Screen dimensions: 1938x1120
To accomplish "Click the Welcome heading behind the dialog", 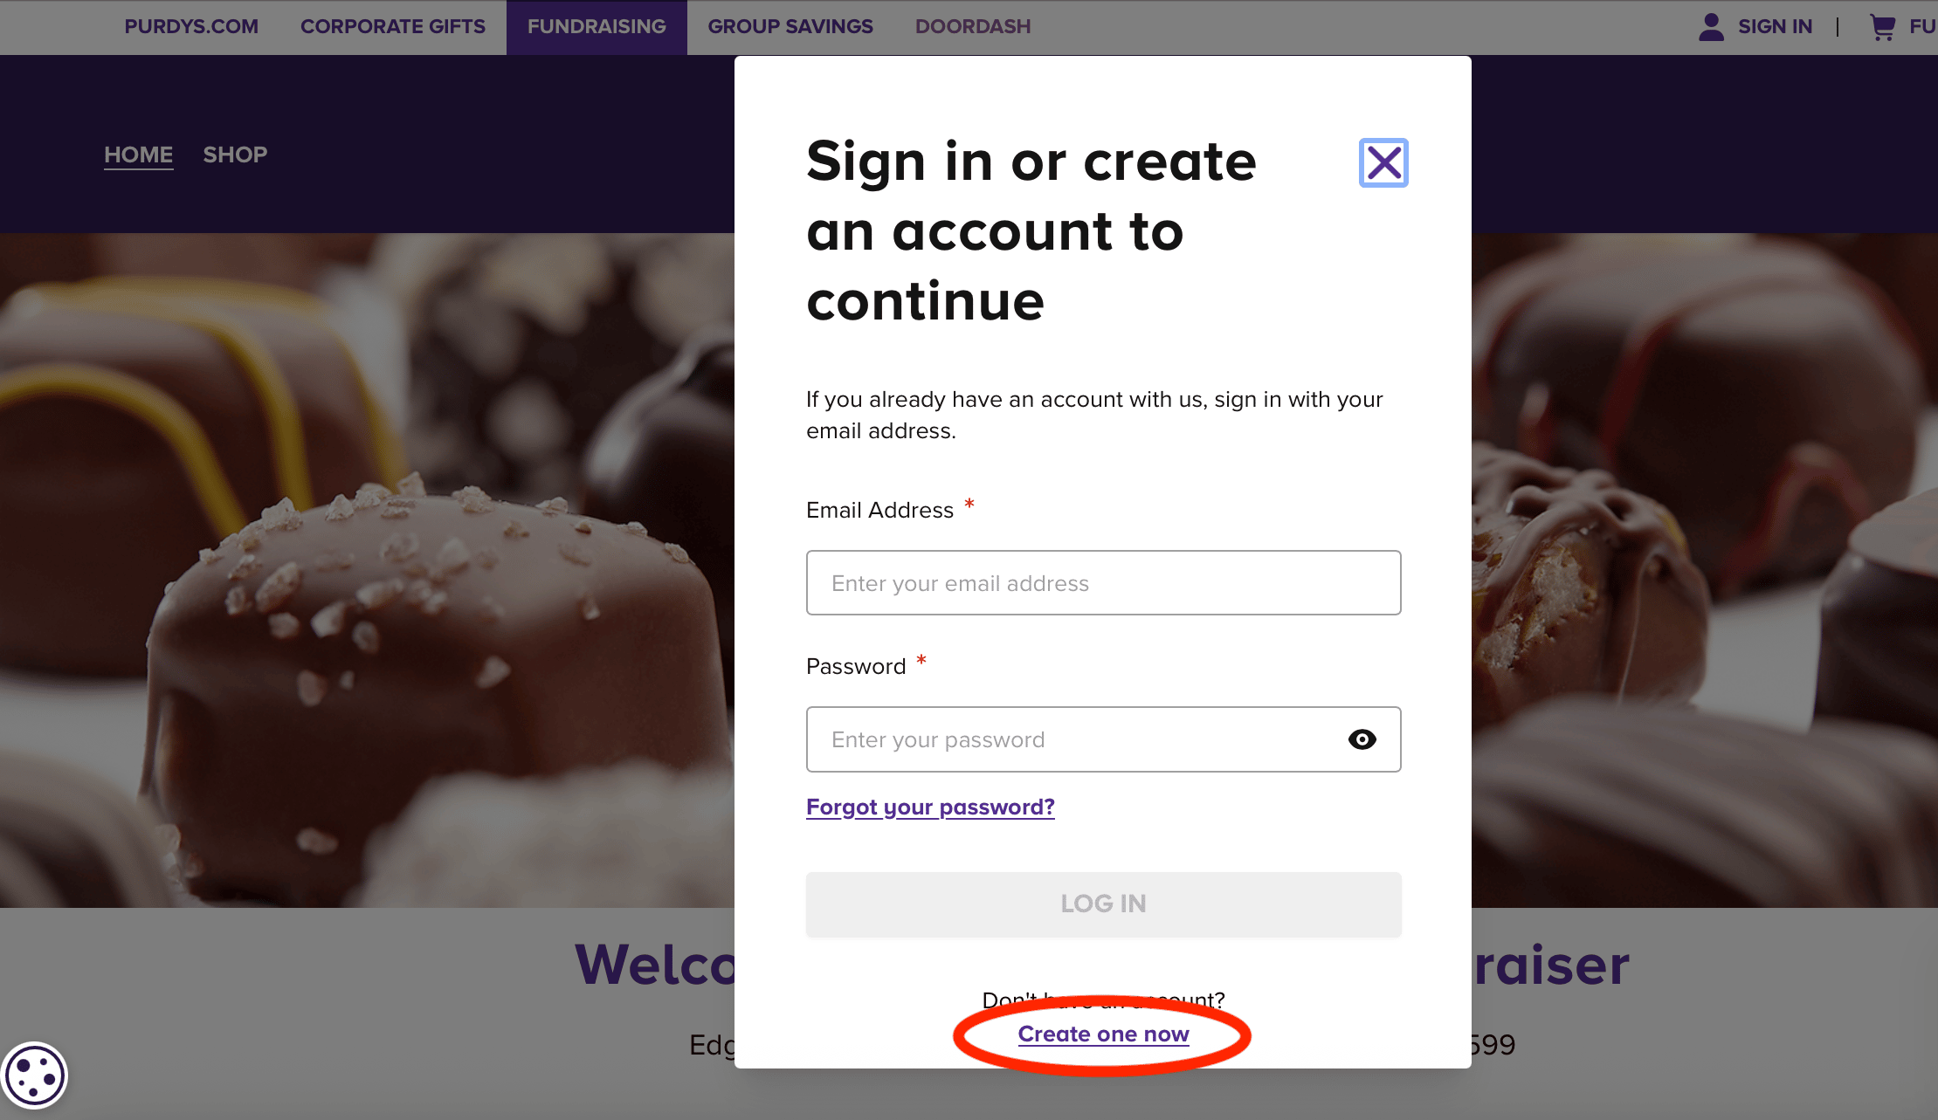I will point(655,965).
